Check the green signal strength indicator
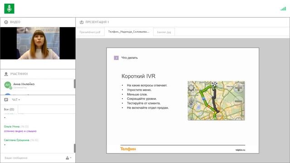The width and height of the screenshot is (290, 163). [283, 9]
